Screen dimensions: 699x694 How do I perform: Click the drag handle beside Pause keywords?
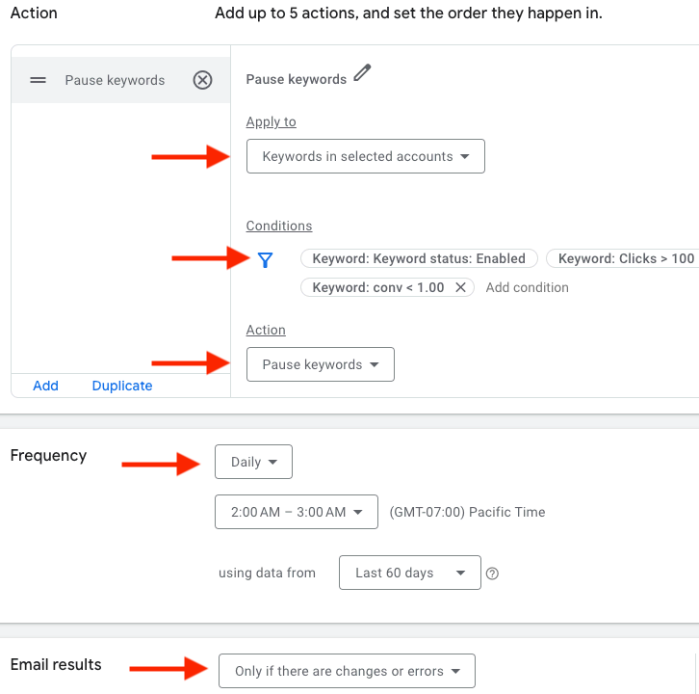[x=39, y=80]
